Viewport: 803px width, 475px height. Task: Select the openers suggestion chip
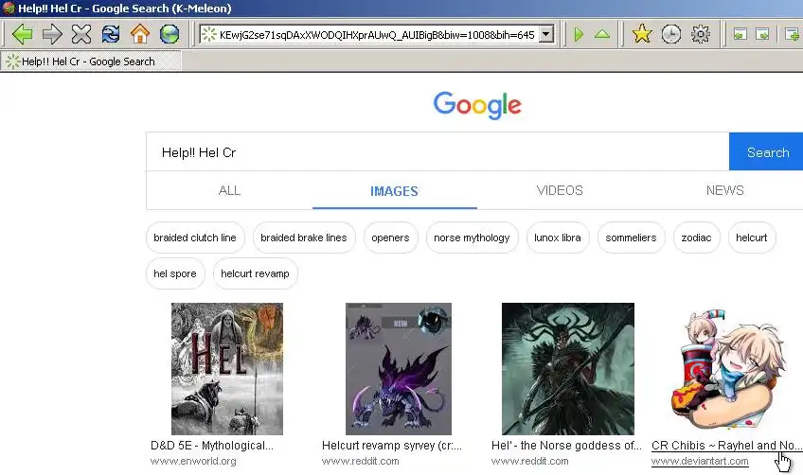point(390,237)
